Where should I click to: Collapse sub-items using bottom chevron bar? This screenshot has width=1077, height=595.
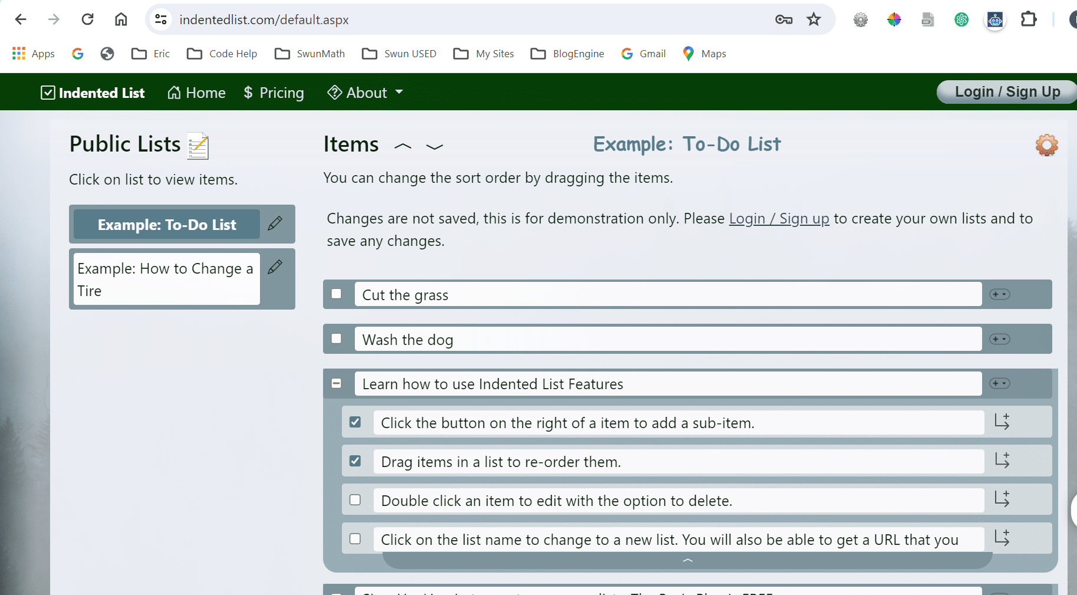(x=687, y=561)
